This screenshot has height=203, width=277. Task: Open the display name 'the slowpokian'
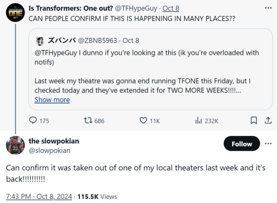tap(54, 141)
